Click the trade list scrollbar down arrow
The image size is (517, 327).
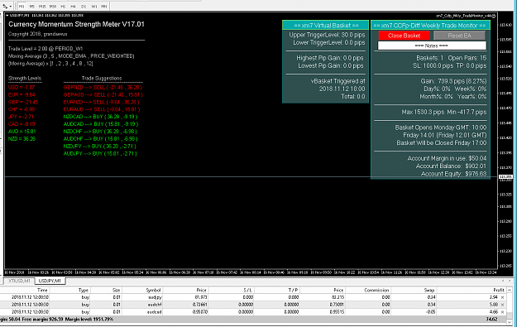coord(510,322)
